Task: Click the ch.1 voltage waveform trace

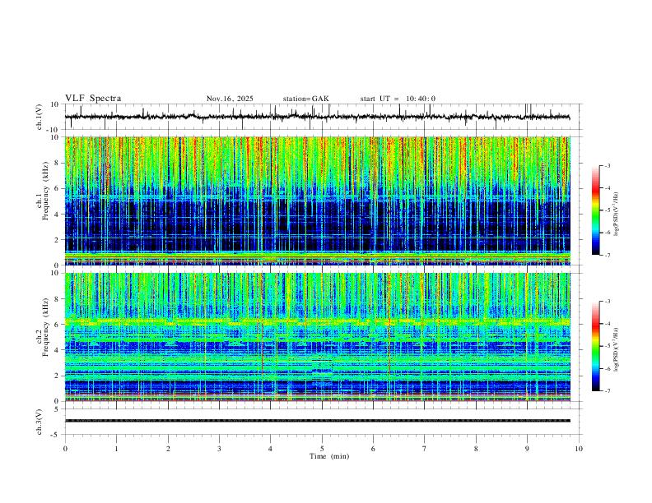Action: 318,117
